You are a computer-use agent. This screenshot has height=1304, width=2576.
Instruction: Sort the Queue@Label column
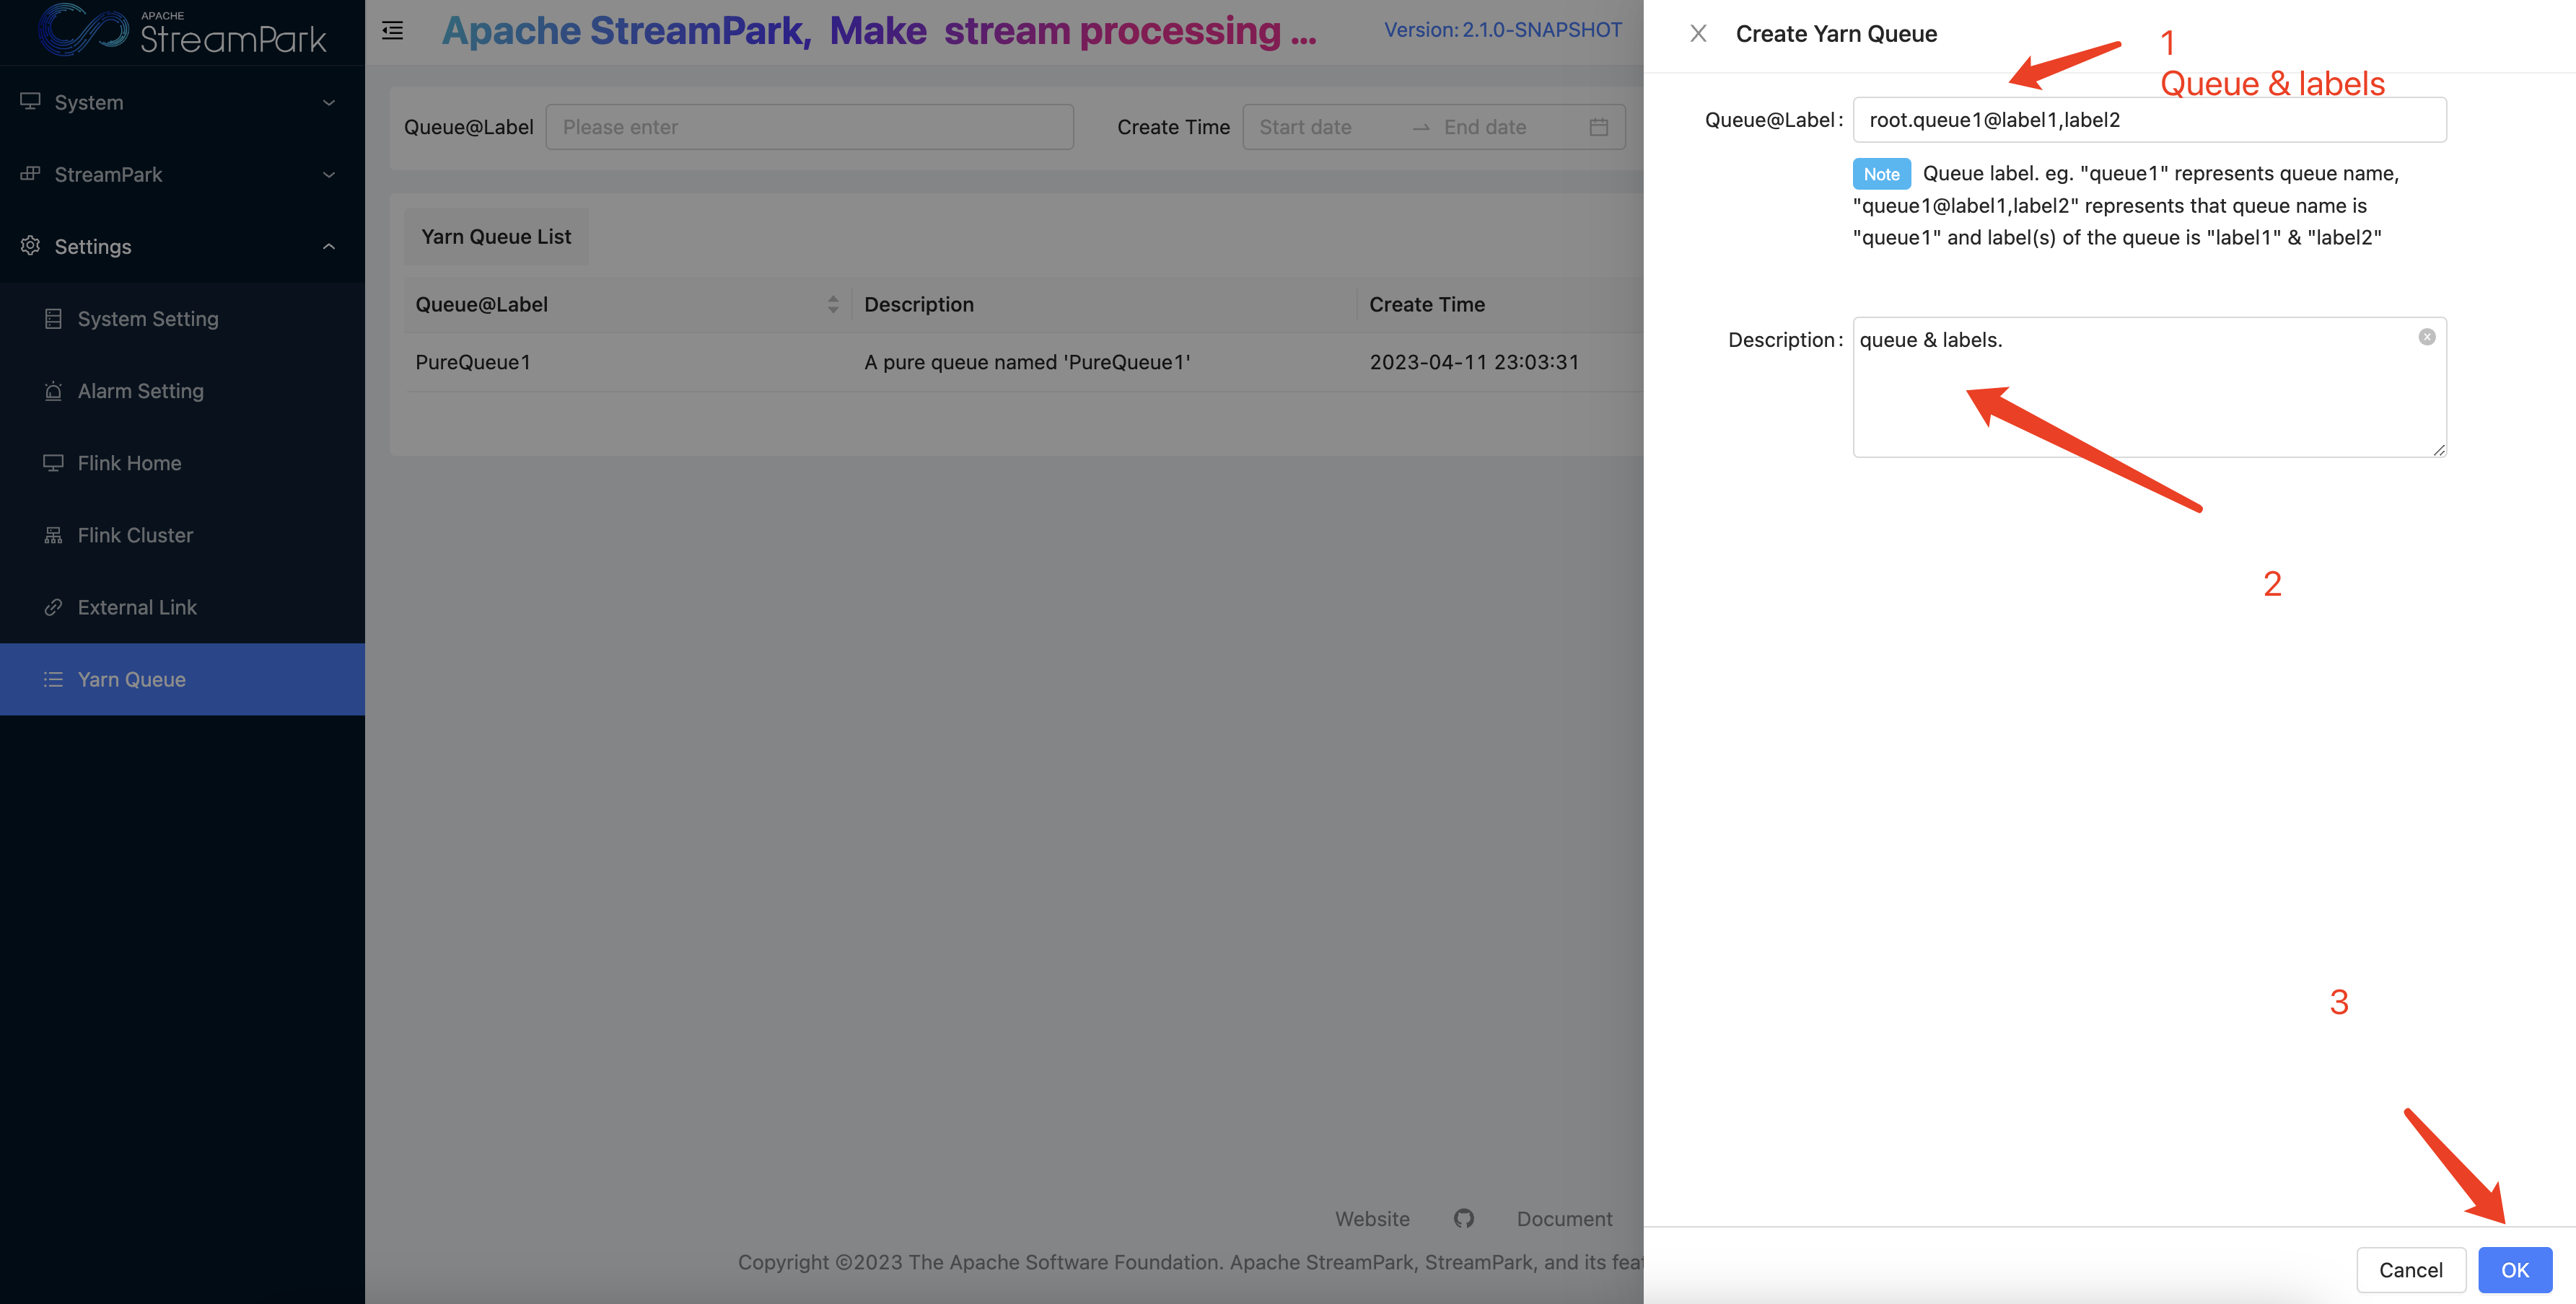point(833,305)
